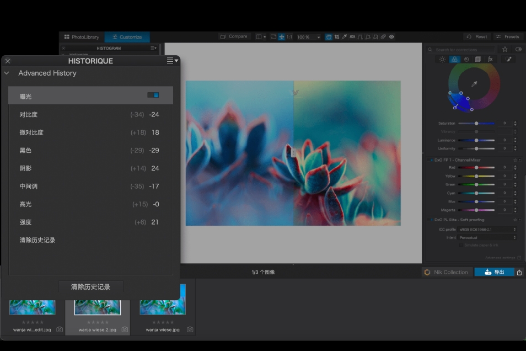This screenshot has height=351, width=526.
Task: Select the Hand pan tool
Action: (x=329, y=36)
